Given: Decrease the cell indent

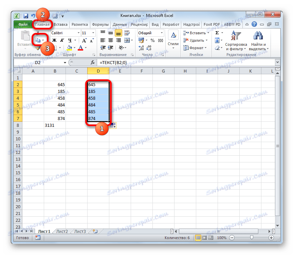Looking at the screenshot, I should click(x=103, y=48).
